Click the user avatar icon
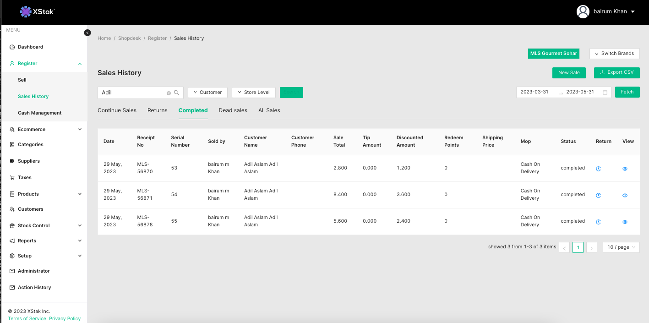 click(583, 12)
